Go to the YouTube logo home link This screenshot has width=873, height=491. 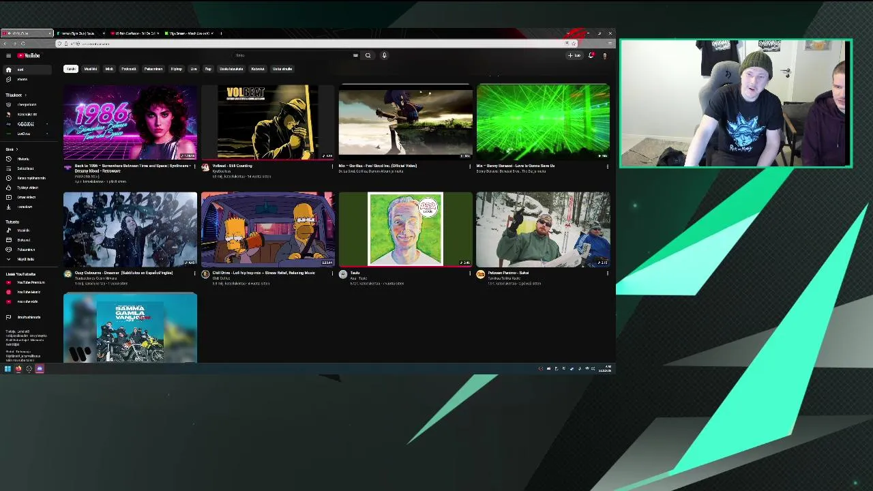coord(29,56)
